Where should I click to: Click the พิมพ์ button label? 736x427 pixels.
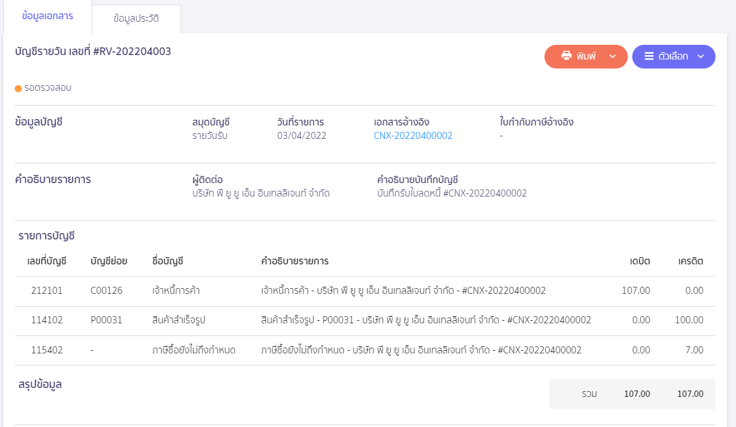[x=586, y=56]
